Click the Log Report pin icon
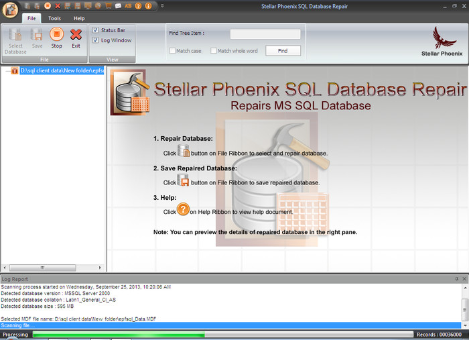This screenshot has height=340, width=469. (456, 279)
